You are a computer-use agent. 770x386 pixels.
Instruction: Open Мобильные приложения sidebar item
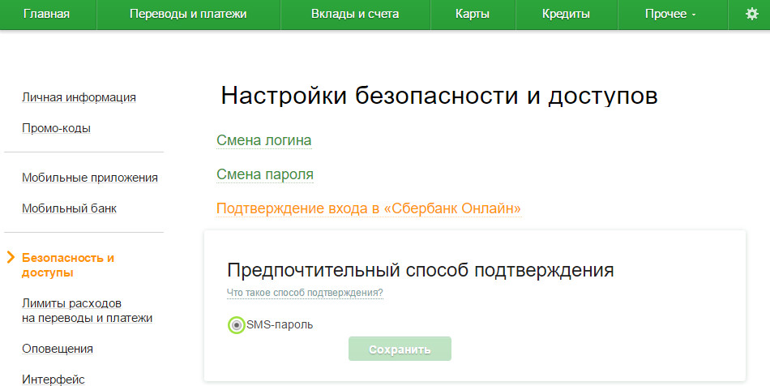90,178
